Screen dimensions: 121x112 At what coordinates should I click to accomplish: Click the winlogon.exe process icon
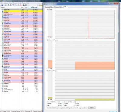point(3,66)
